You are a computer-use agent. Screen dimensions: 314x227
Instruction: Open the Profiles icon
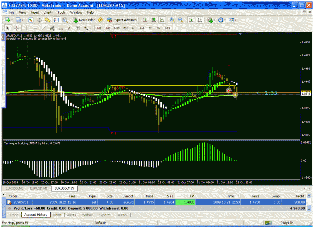click(x=18, y=20)
